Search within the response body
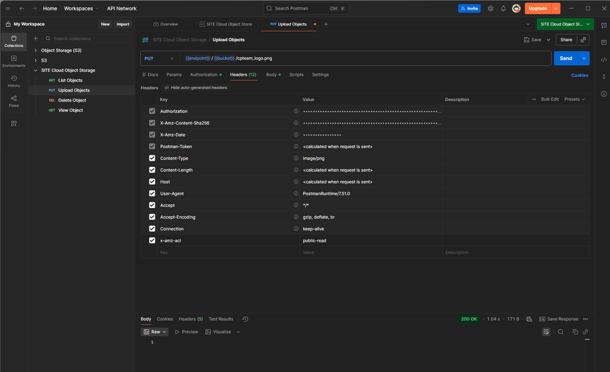 click(x=561, y=332)
